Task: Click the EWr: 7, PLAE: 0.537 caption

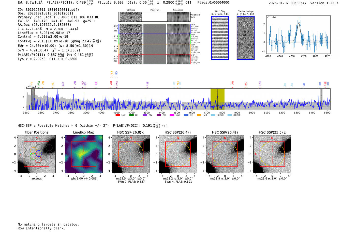Action: point(131,182)
